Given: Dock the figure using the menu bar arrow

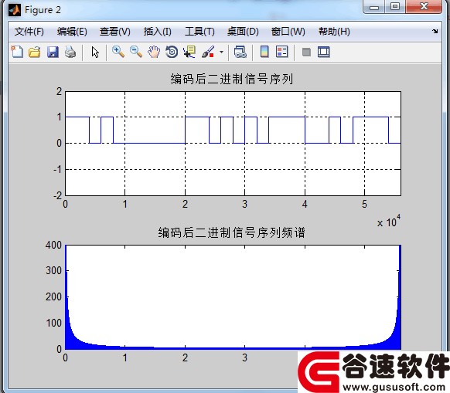Looking at the screenshot, I should pyautogui.click(x=435, y=31).
